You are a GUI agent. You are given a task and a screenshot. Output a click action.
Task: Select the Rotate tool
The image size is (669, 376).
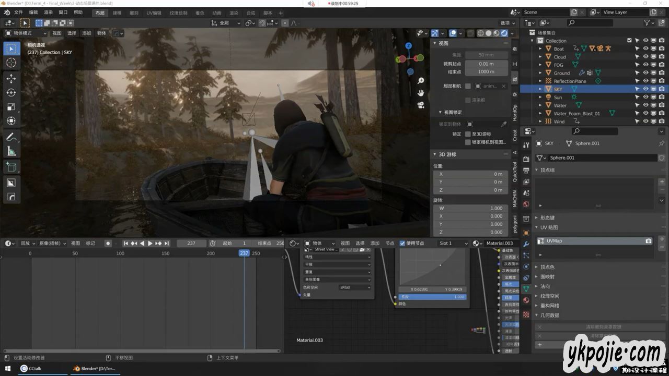pyautogui.click(x=11, y=92)
